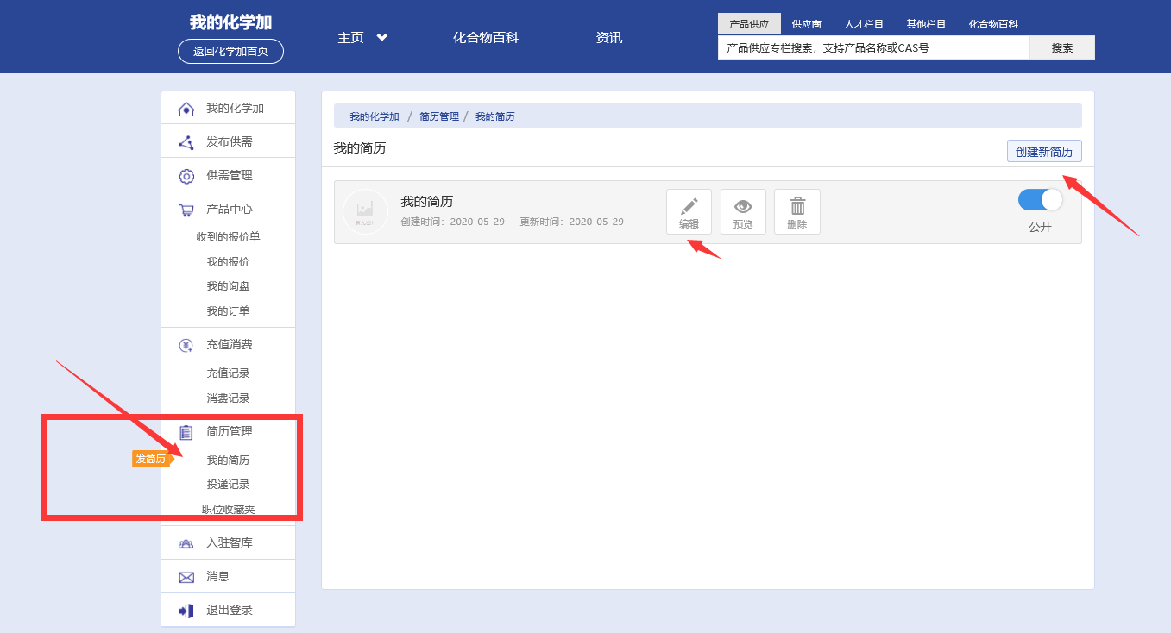1171x633 pixels.
Task: Click the 我的化学加 home icon in sidebar
Action: point(186,109)
